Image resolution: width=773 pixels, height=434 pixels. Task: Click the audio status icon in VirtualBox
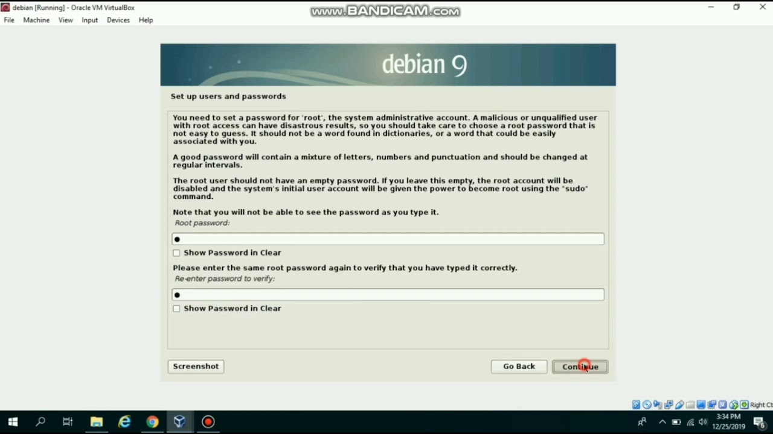point(658,405)
